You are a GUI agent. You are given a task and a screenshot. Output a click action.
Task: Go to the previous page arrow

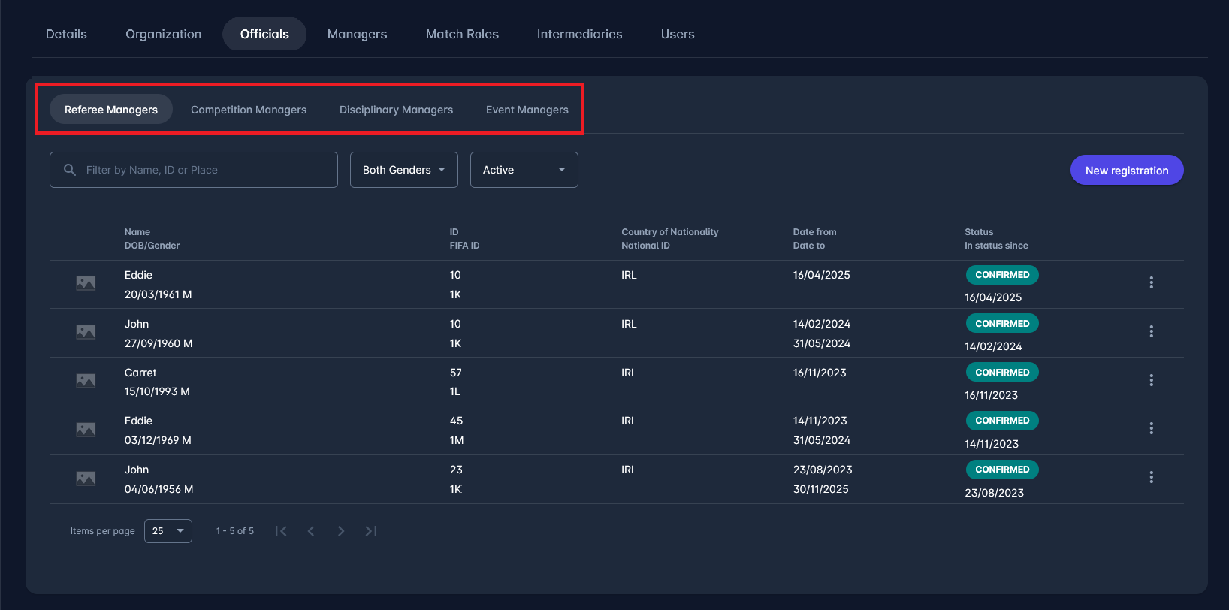[311, 531]
